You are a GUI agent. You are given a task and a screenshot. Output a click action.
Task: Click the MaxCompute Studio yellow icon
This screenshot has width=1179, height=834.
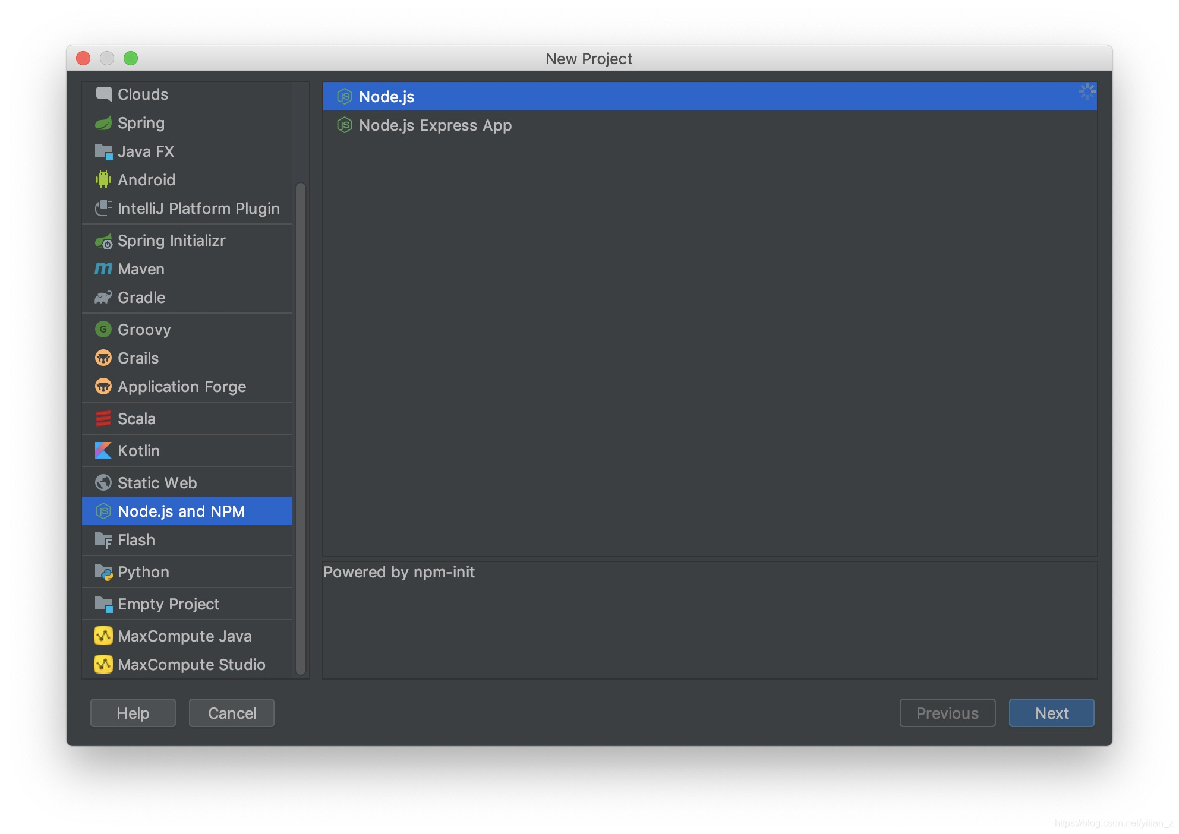103,665
